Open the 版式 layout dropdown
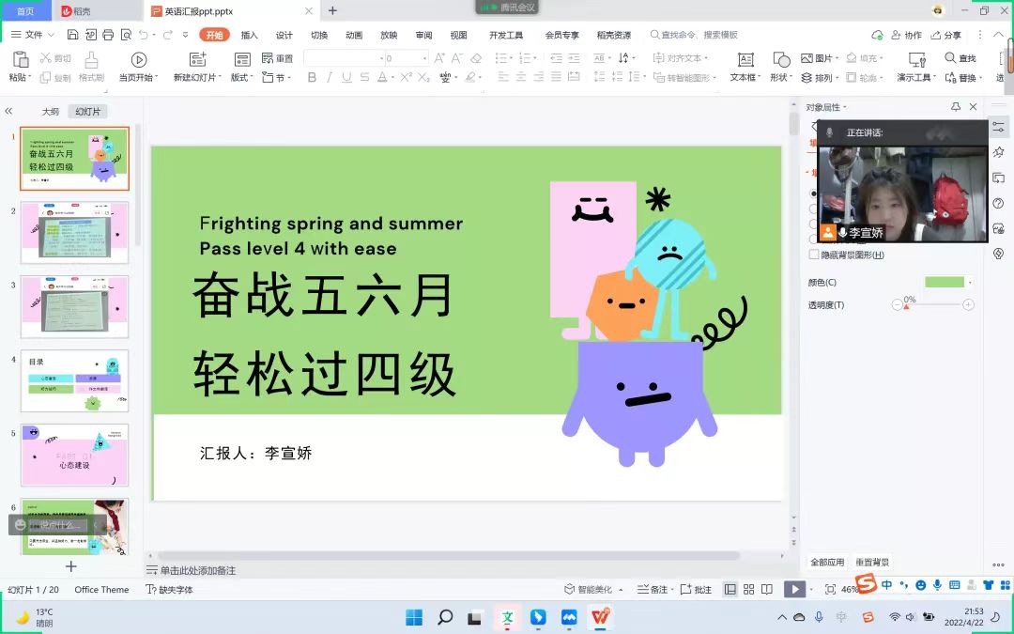Image resolution: width=1014 pixels, height=634 pixels. coord(242,78)
